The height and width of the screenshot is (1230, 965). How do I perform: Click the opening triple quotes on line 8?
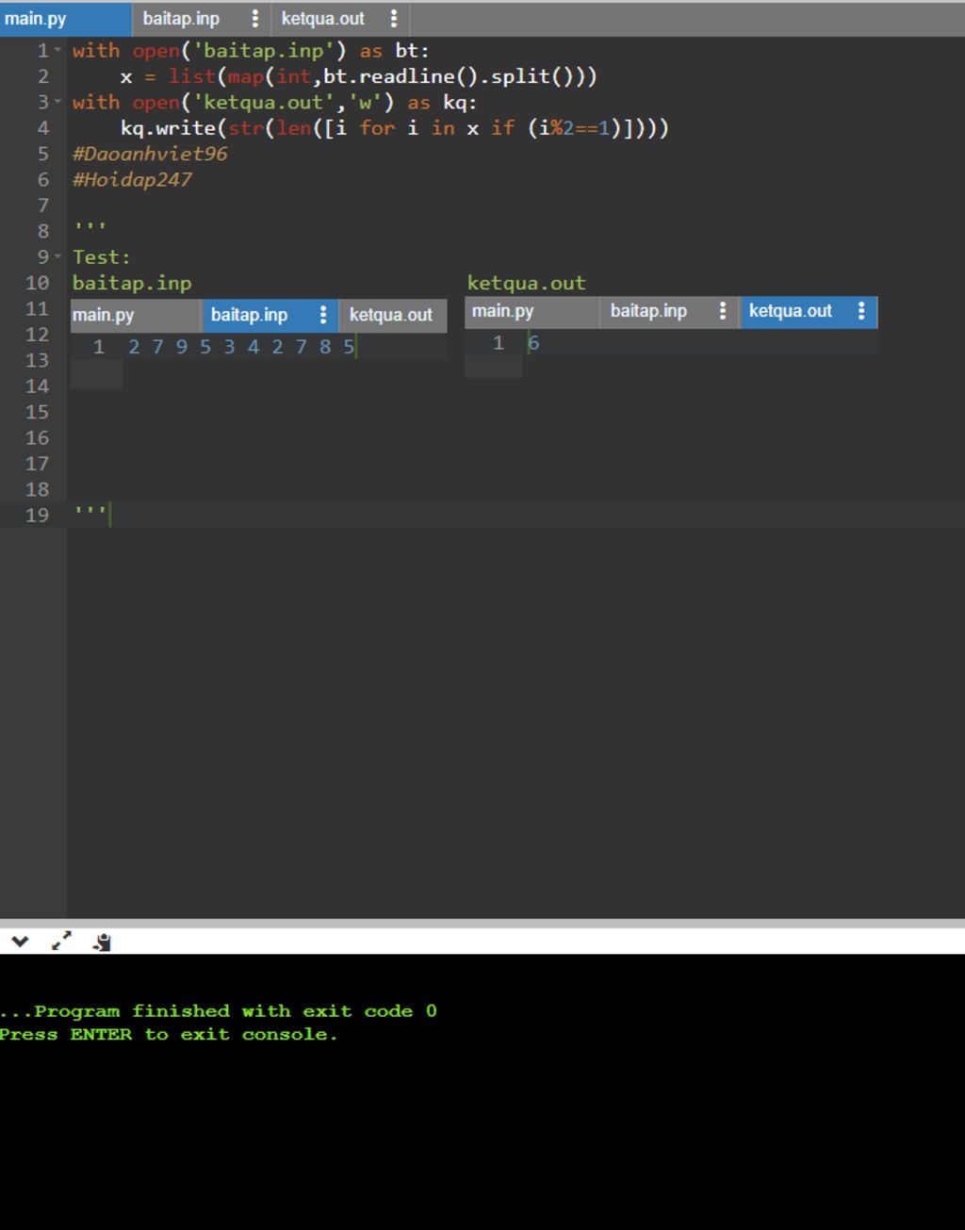(x=90, y=226)
